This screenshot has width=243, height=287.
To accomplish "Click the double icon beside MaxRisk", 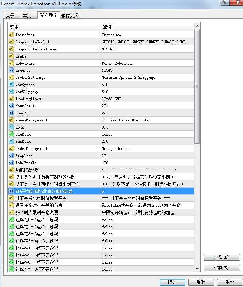I will tap(11, 141).
